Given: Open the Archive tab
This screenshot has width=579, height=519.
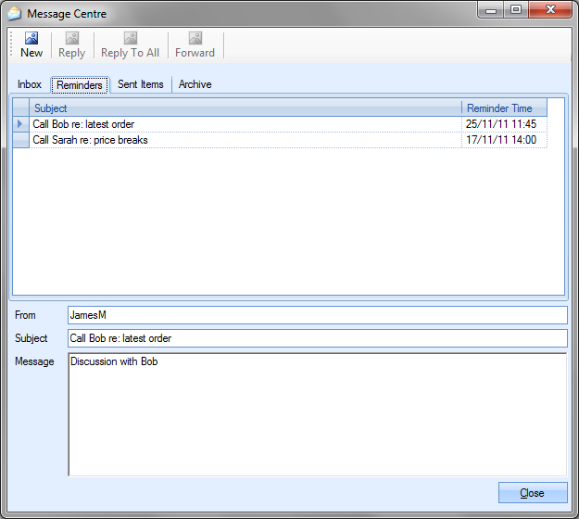Looking at the screenshot, I should point(195,84).
